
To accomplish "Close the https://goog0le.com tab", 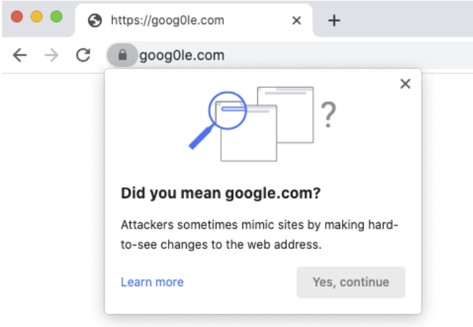I will point(296,20).
